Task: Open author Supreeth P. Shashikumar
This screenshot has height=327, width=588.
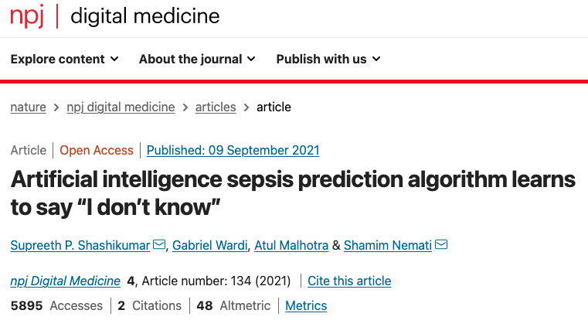Action: click(x=80, y=245)
